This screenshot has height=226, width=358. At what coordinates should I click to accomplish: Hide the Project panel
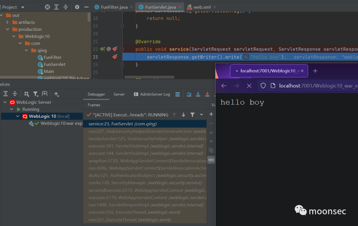tap(86, 7)
